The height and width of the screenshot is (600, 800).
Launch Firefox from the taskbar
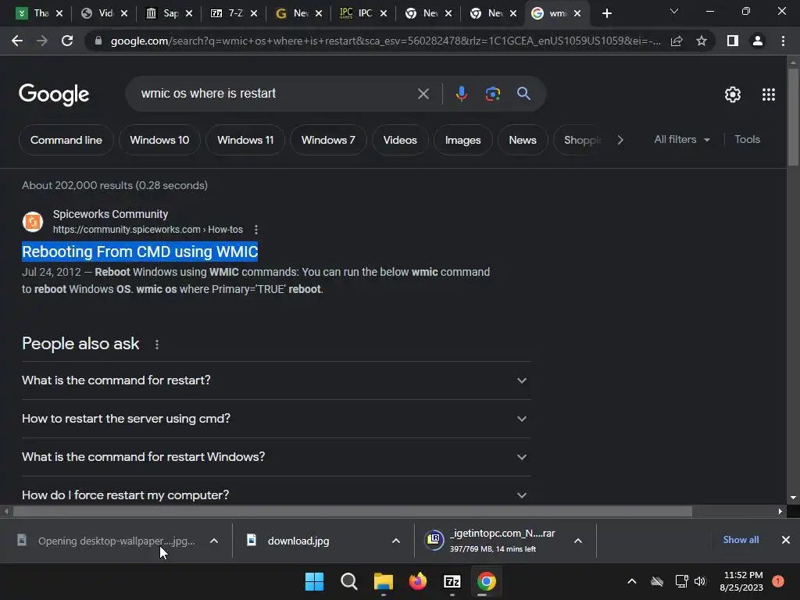click(418, 581)
